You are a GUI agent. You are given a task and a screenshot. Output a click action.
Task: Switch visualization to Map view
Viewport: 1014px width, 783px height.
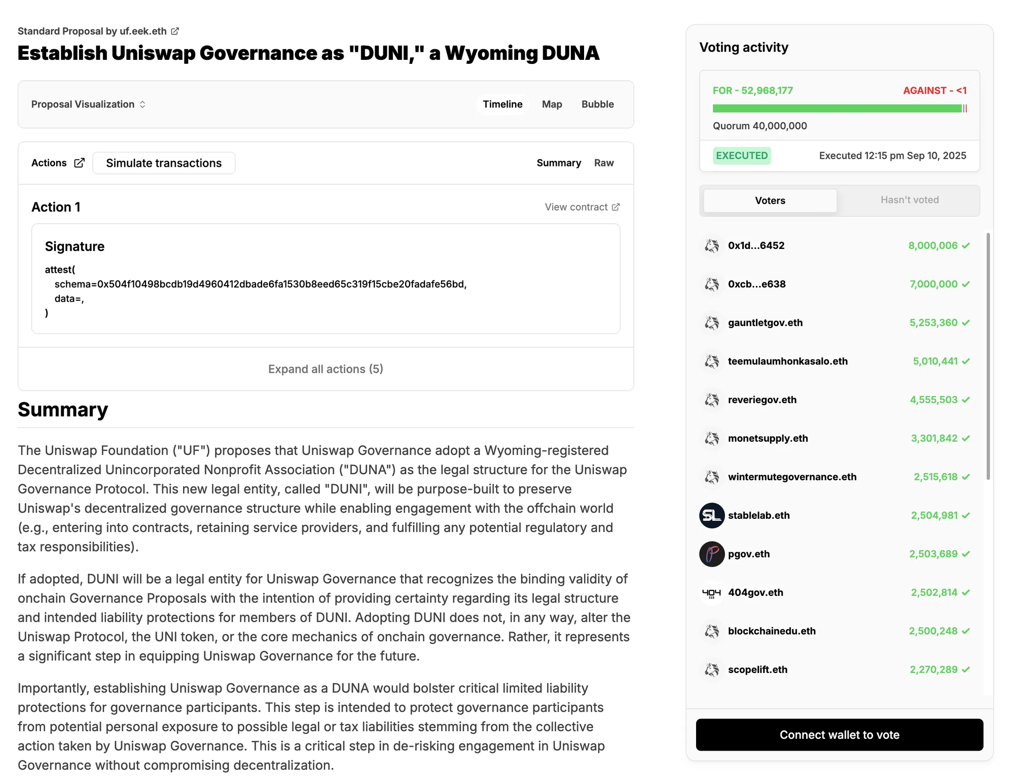click(x=552, y=104)
